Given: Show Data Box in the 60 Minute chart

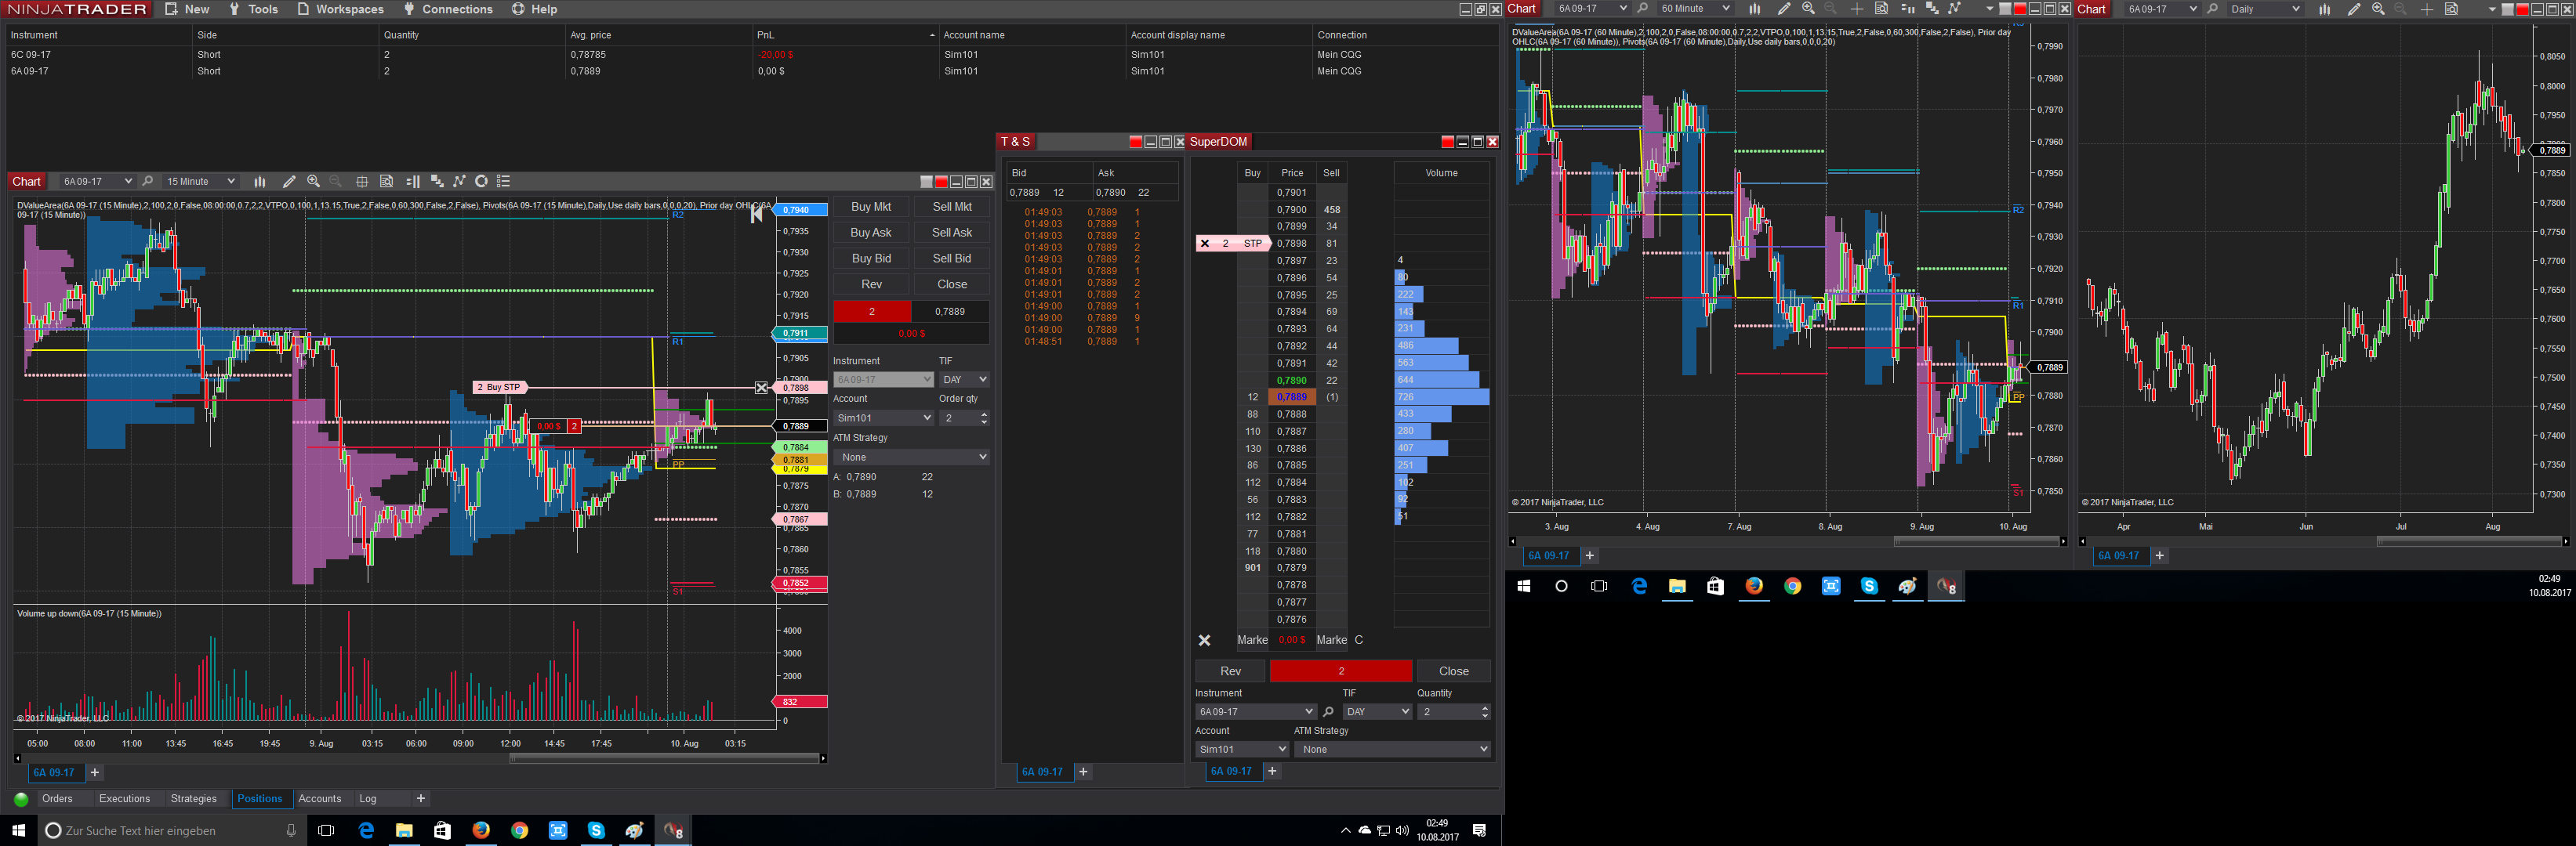Looking at the screenshot, I should [1881, 9].
